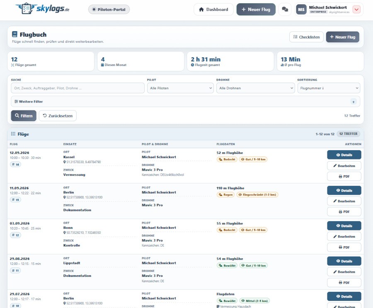Click the Eingeschränkt (1-2 km) visibility tag
The image size is (373, 308).
pos(257,195)
